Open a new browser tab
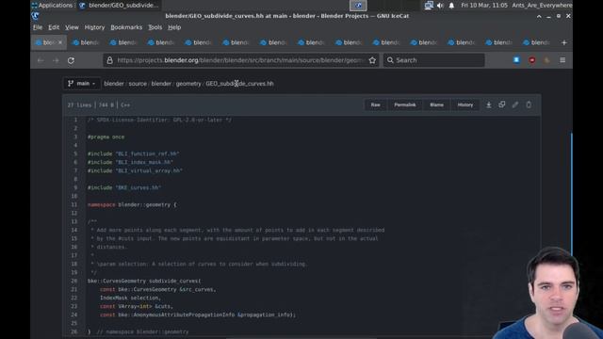The height and width of the screenshot is (339, 603). 564,42
